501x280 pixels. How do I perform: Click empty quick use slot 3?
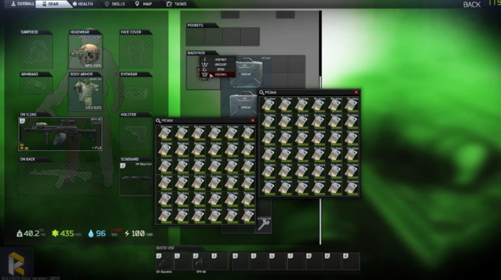(220, 261)
